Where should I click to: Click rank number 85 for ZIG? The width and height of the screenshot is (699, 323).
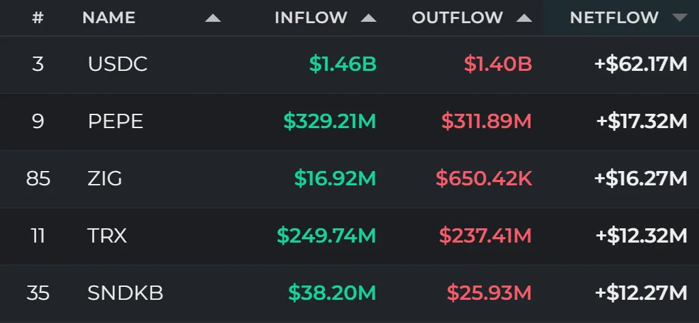coord(38,179)
